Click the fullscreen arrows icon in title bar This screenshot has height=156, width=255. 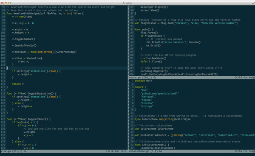pyautogui.click(x=253, y=3)
